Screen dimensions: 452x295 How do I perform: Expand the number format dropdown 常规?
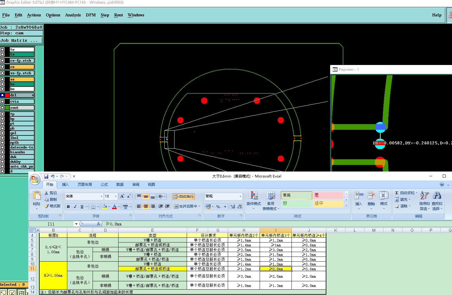pyautogui.click(x=240, y=196)
